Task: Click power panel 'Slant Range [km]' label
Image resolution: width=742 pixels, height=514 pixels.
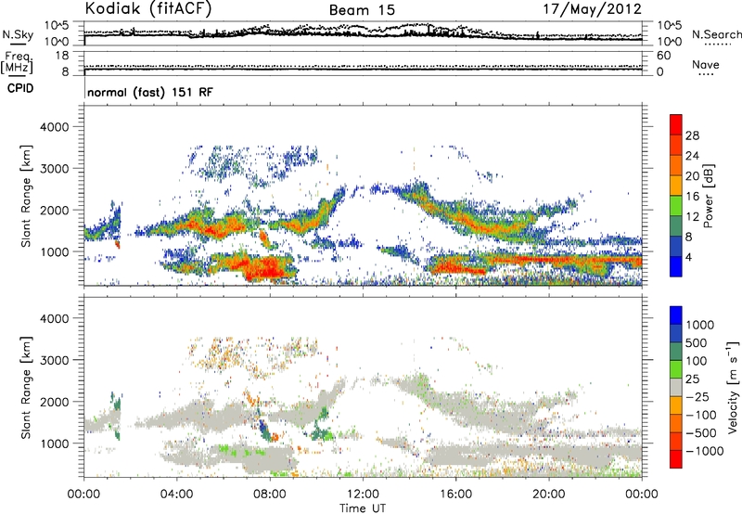Action: pos(26,196)
